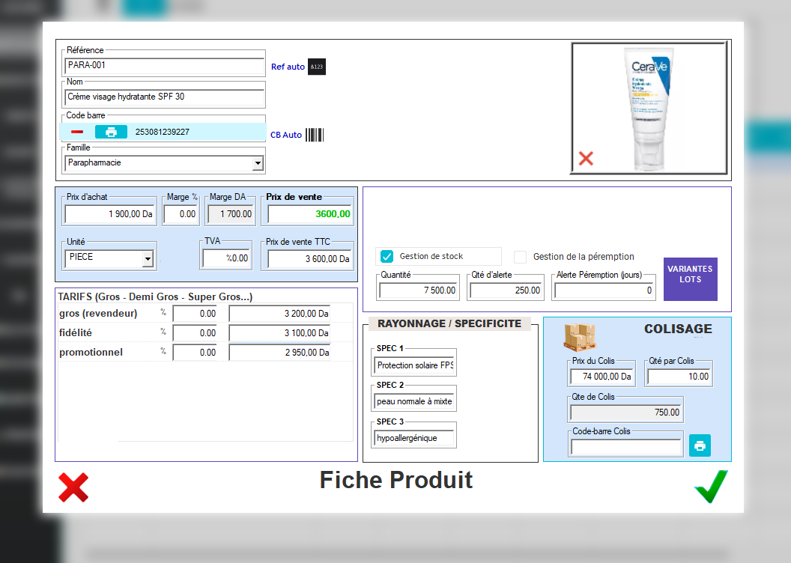
Task: Clear the barcode with the red minus icon
Action: (x=75, y=131)
